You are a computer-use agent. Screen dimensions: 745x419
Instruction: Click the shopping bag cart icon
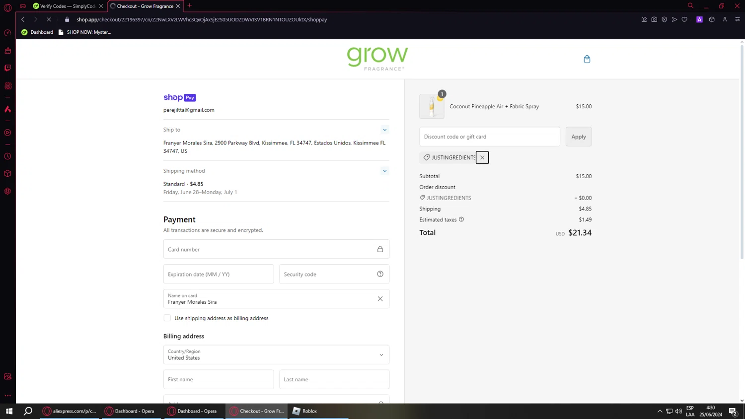[x=587, y=59]
